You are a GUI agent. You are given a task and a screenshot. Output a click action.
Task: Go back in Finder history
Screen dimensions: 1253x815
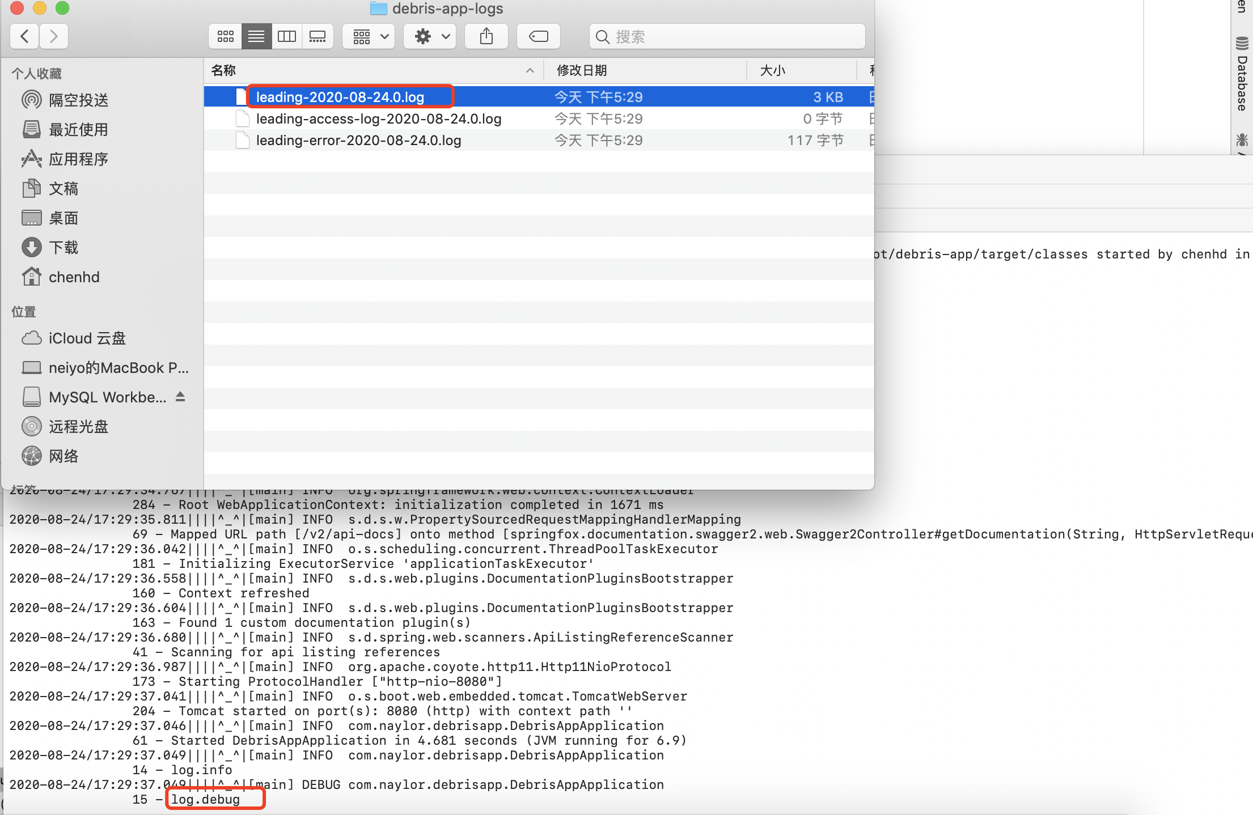click(24, 37)
